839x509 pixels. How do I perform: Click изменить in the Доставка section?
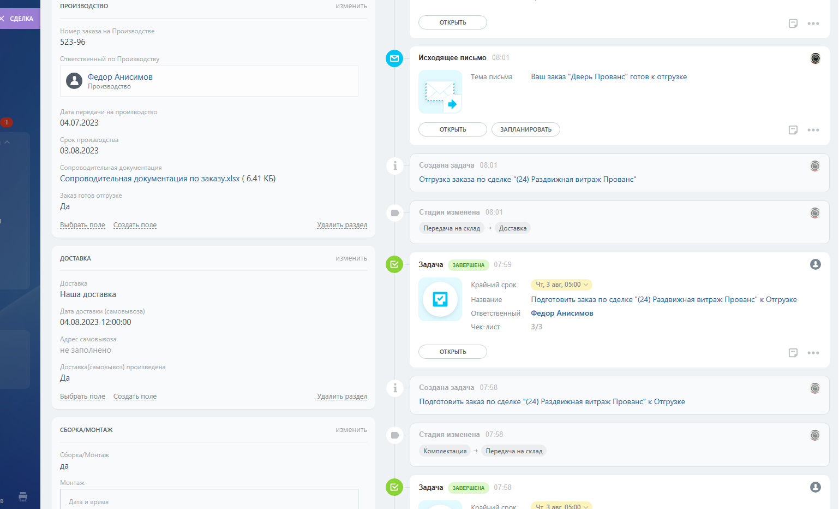pyautogui.click(x=351, y=258)
